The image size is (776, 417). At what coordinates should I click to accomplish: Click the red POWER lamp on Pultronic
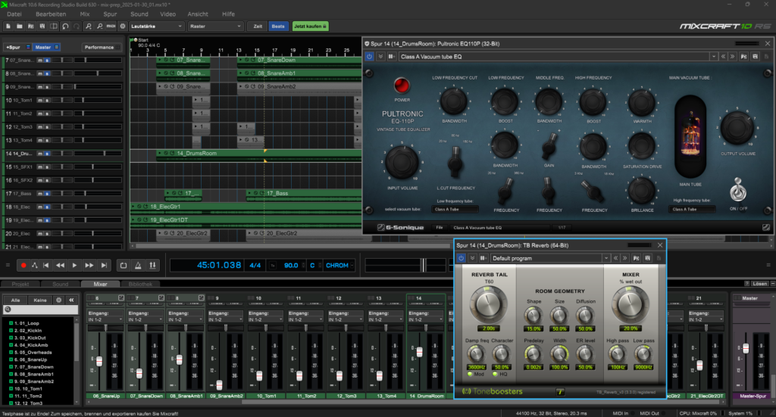402,86
